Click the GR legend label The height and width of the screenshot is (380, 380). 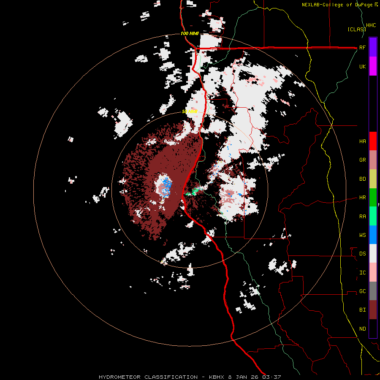pyautogui.click(x=362, y=160)
